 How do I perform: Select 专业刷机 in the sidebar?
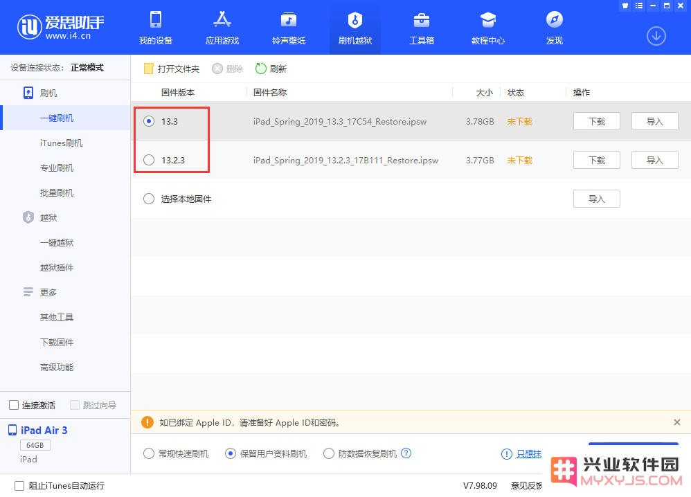[x=57, y=168]
